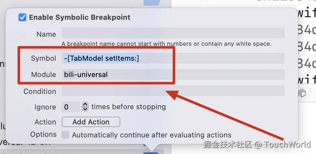Focus the breakpoint Name field

click(x=173, y=33)
